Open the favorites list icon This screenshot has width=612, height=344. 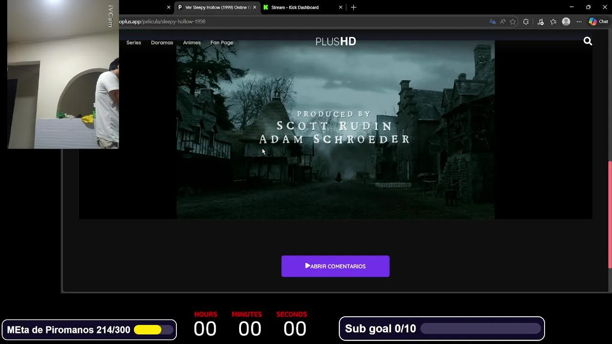coord(553,21)
